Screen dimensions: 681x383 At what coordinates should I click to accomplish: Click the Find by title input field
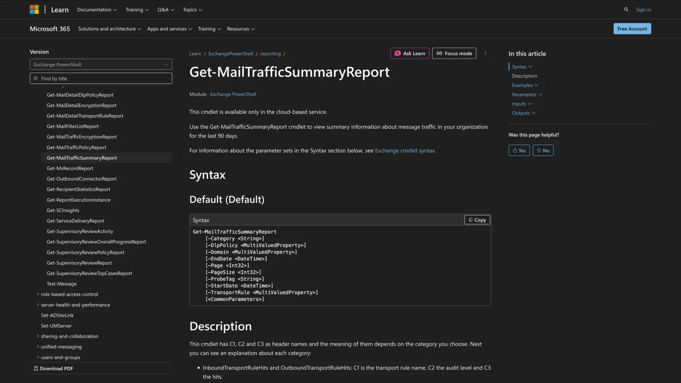(101, 78)
